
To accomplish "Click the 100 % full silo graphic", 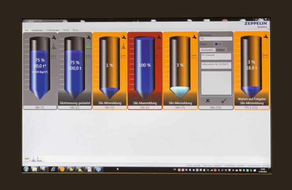I will (145, 67).
